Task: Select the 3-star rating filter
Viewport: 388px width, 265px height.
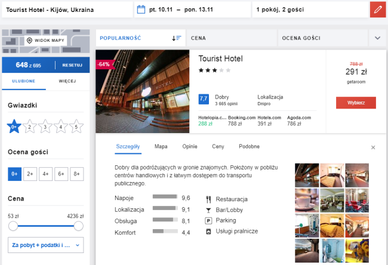Action: 45,127
